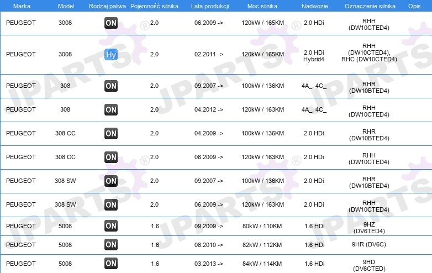Image resolution: width=432 pixels, height=273 pixels.
Task: Click model '308 SW' in the 09.2007 row
Action: [65, 181]
